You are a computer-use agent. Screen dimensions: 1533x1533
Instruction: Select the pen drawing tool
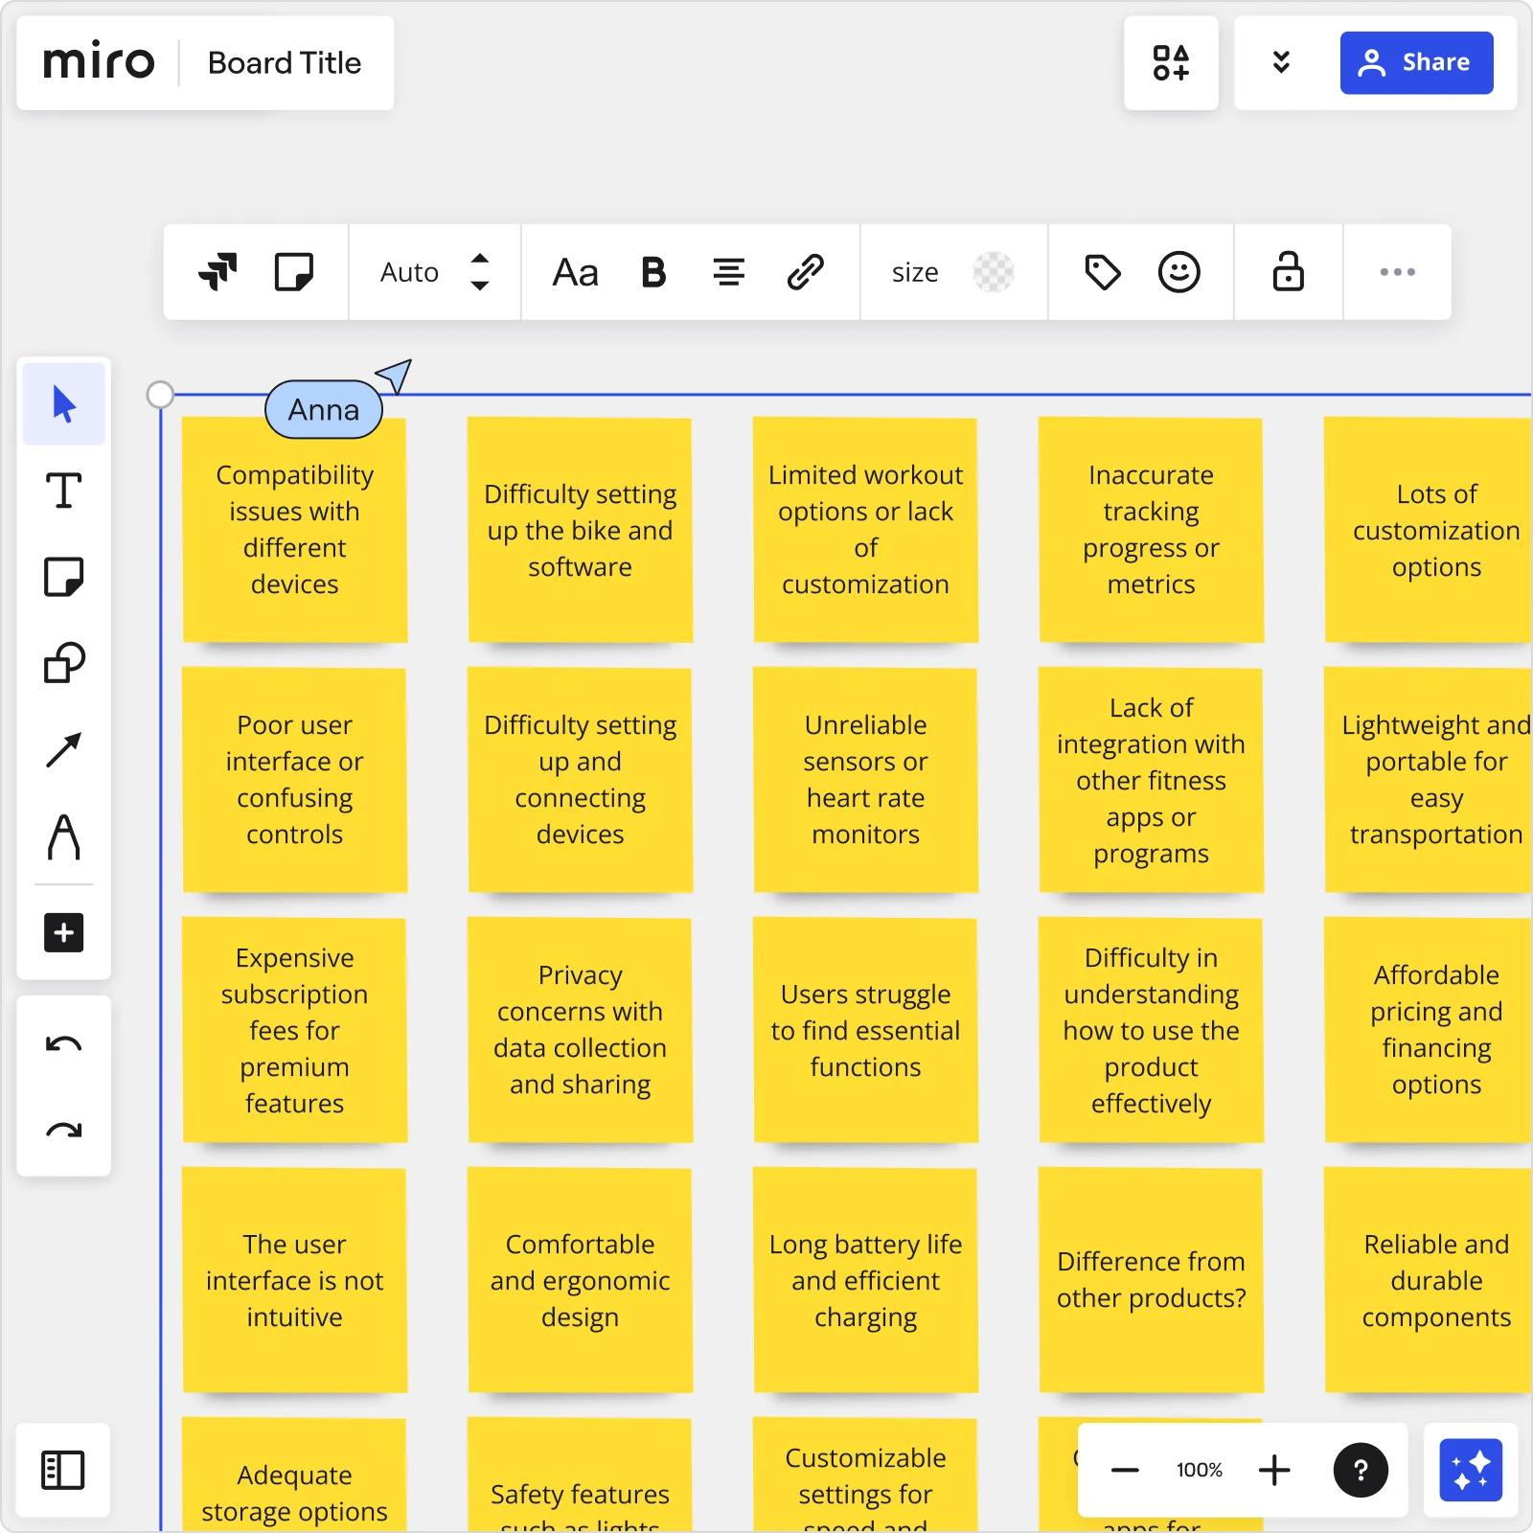pos(62,836)
